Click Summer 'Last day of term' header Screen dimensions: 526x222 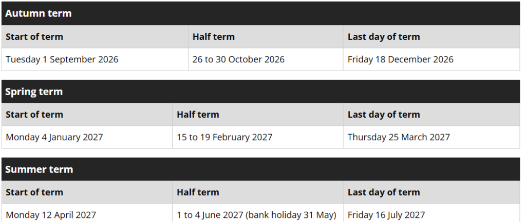(431, 192)
